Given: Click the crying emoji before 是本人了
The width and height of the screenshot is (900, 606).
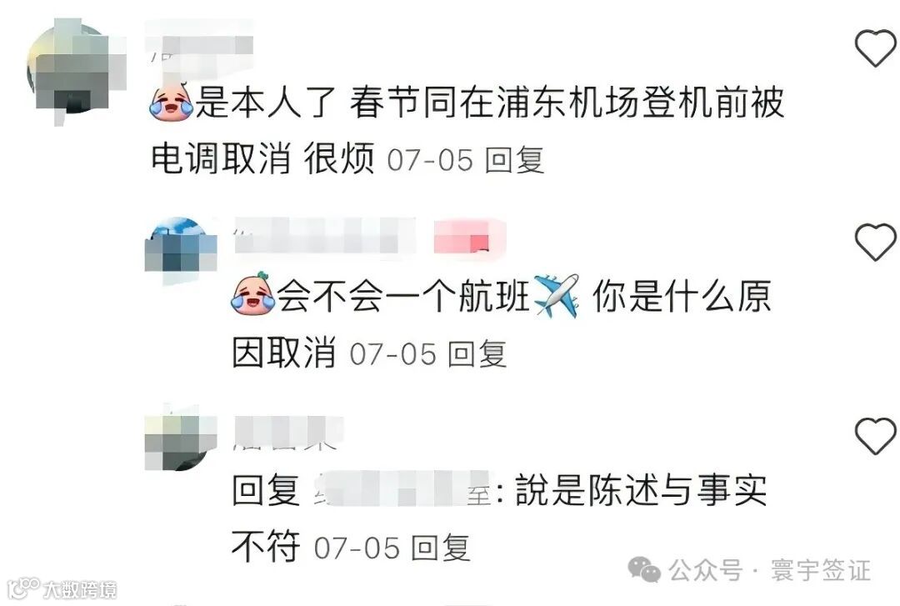Looking at the screenshot, I should point(172,101).
